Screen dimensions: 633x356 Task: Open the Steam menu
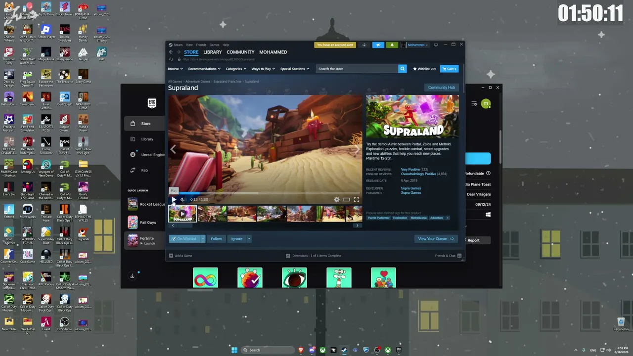coord(178,45)
